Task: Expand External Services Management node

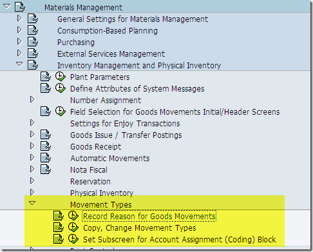Action: [x=19, y=53]
